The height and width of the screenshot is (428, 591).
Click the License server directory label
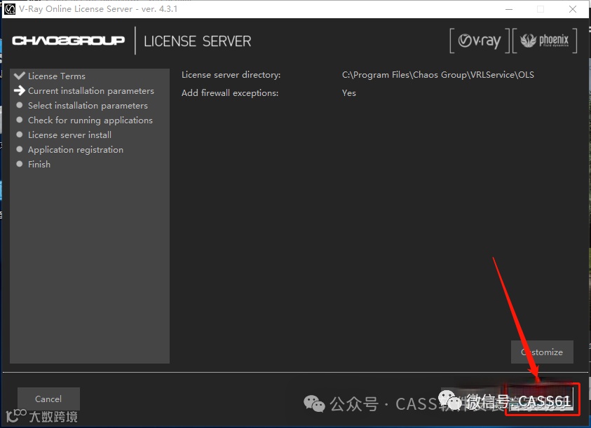click(x=231, y=74)
